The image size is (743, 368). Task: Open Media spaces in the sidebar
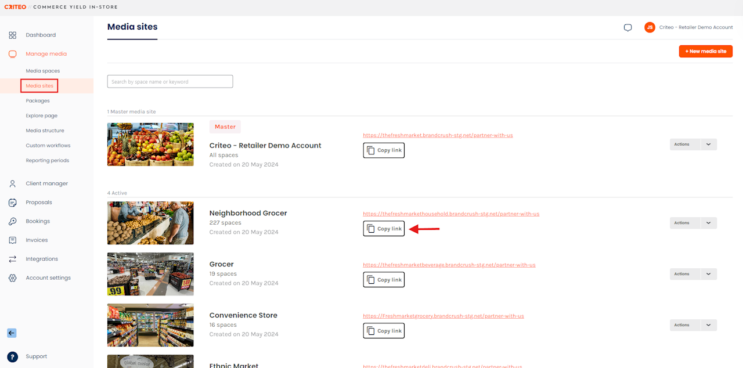pos(43,71)
